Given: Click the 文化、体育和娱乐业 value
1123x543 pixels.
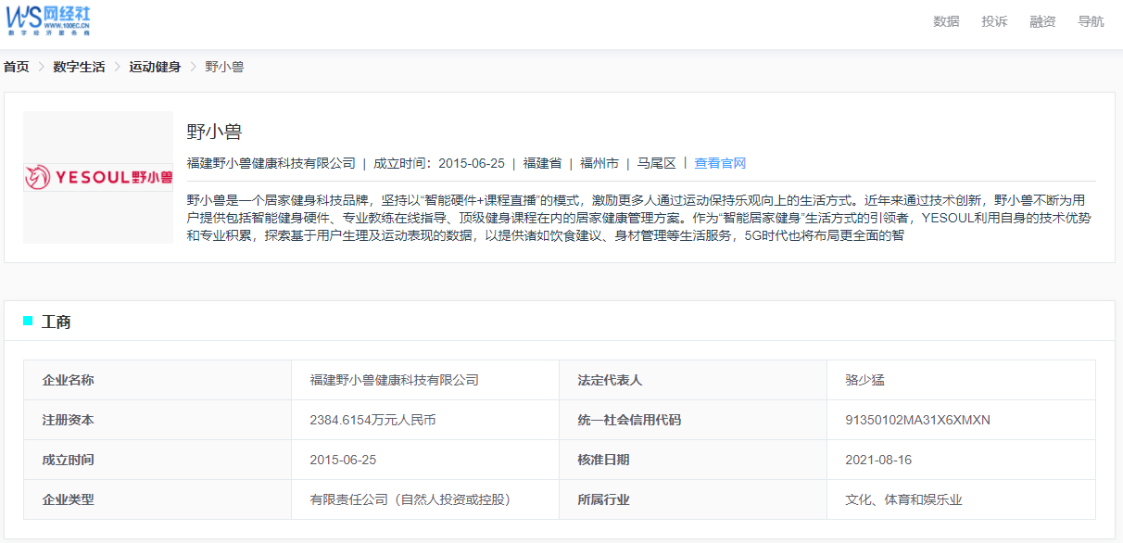Looking at the screenshot, I should click(x=903, y=499).
